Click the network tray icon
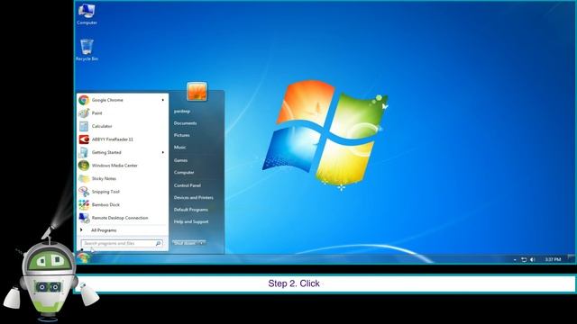The image size is (577, 324). click(524, 259)
